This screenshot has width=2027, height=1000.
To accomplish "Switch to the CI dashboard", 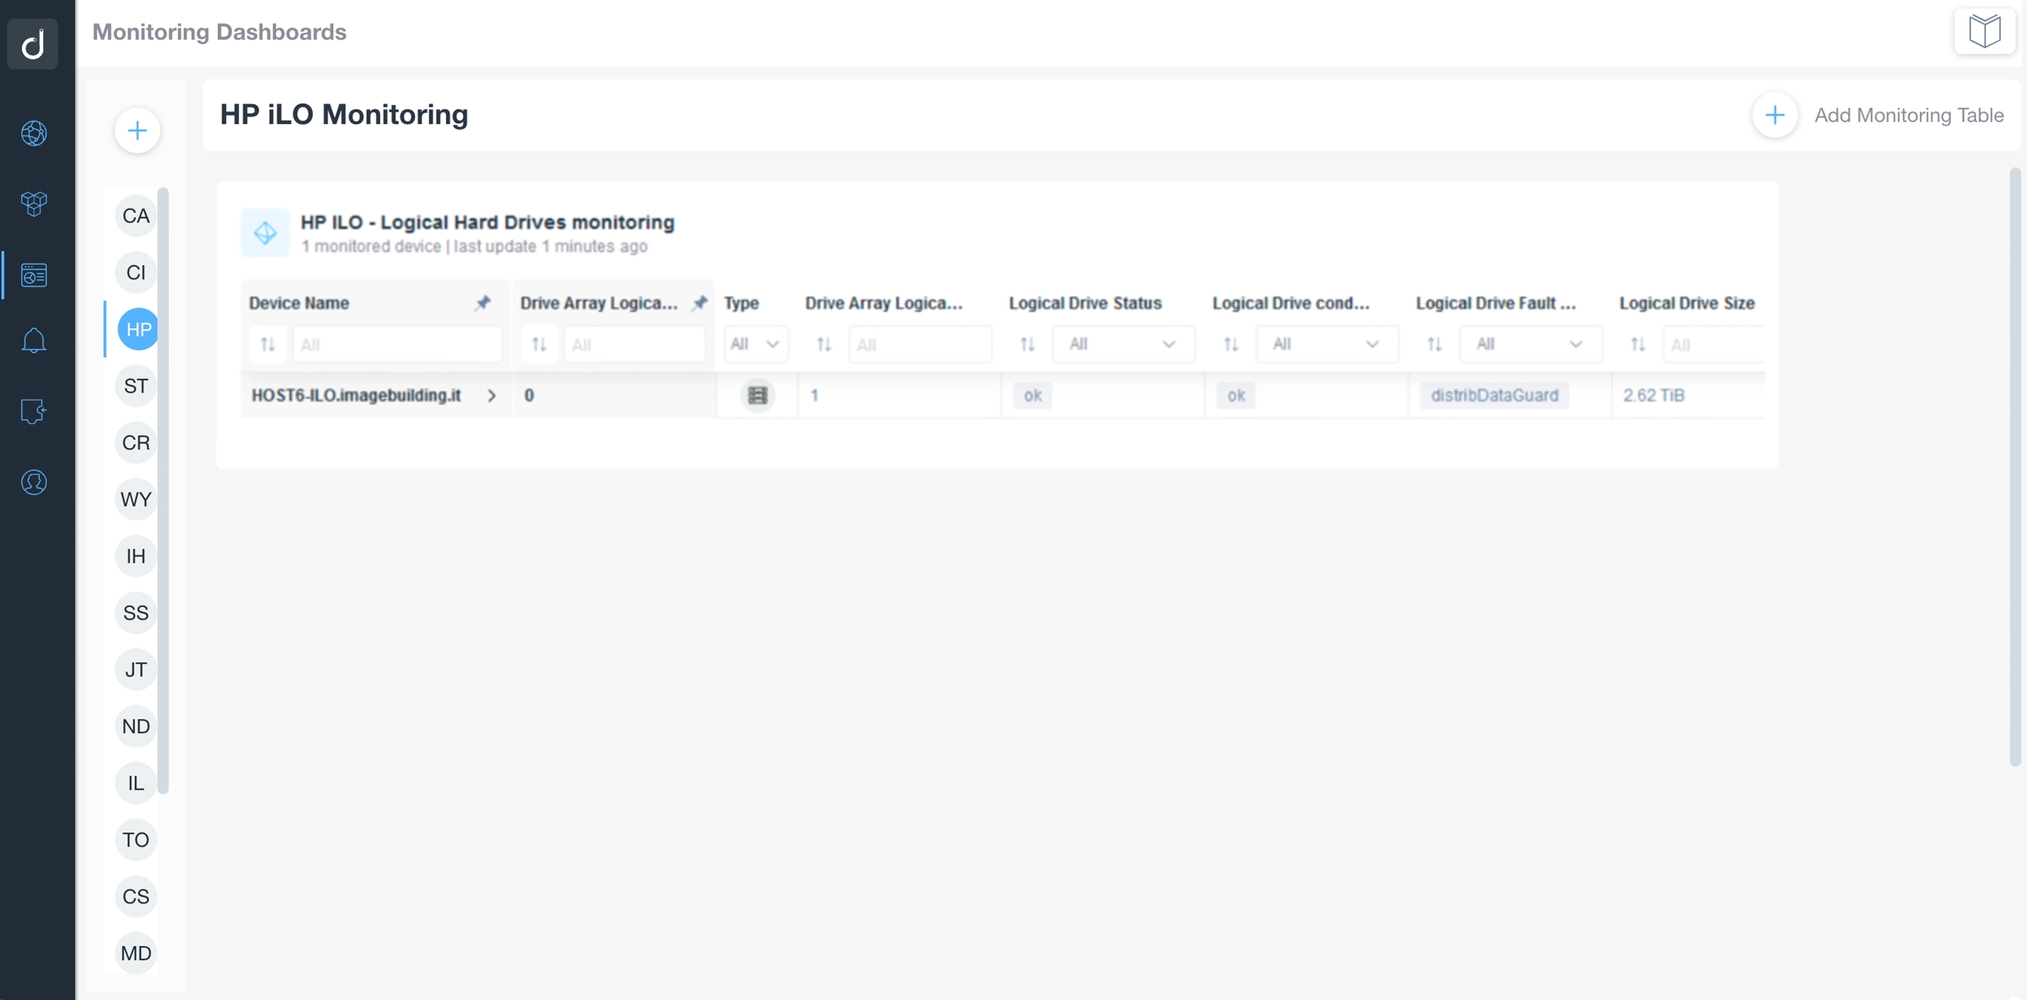I will (136, 272).
